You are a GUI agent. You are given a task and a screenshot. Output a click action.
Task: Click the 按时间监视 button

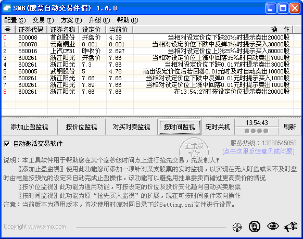[x=179, y=127]
